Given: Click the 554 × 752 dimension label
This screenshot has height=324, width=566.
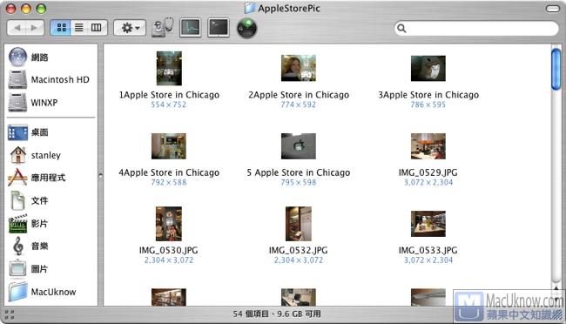Looking at the screenshot, I should click(169, 105).
